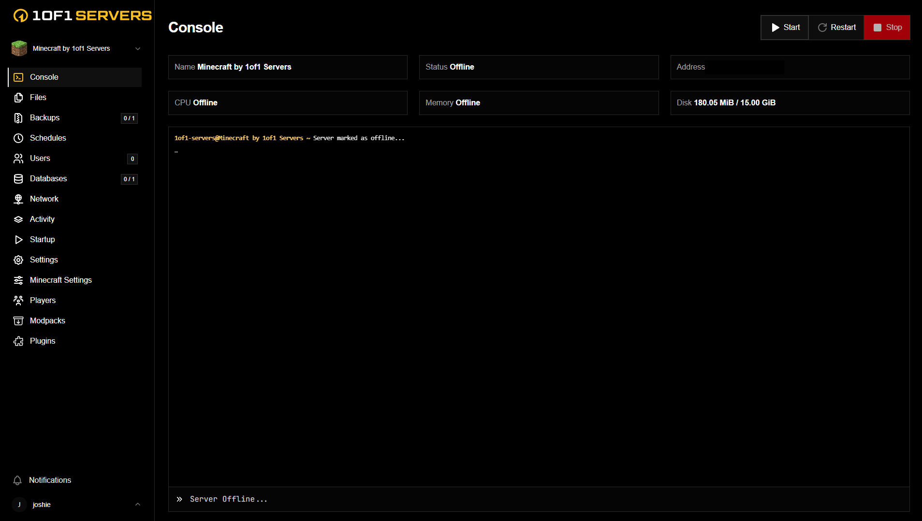
Task: Click the Minecraft Settings sliders icon
Action: 18,280
